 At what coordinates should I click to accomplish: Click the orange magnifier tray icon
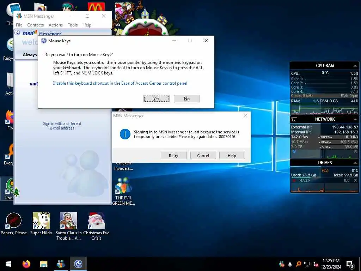click(x=298, y=264)
